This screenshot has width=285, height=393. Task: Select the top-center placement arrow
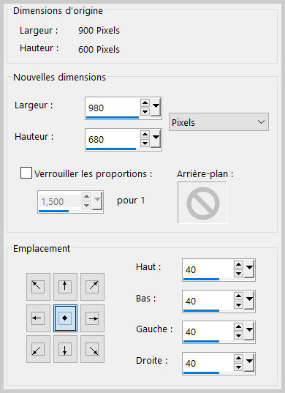tap(65, 287)
